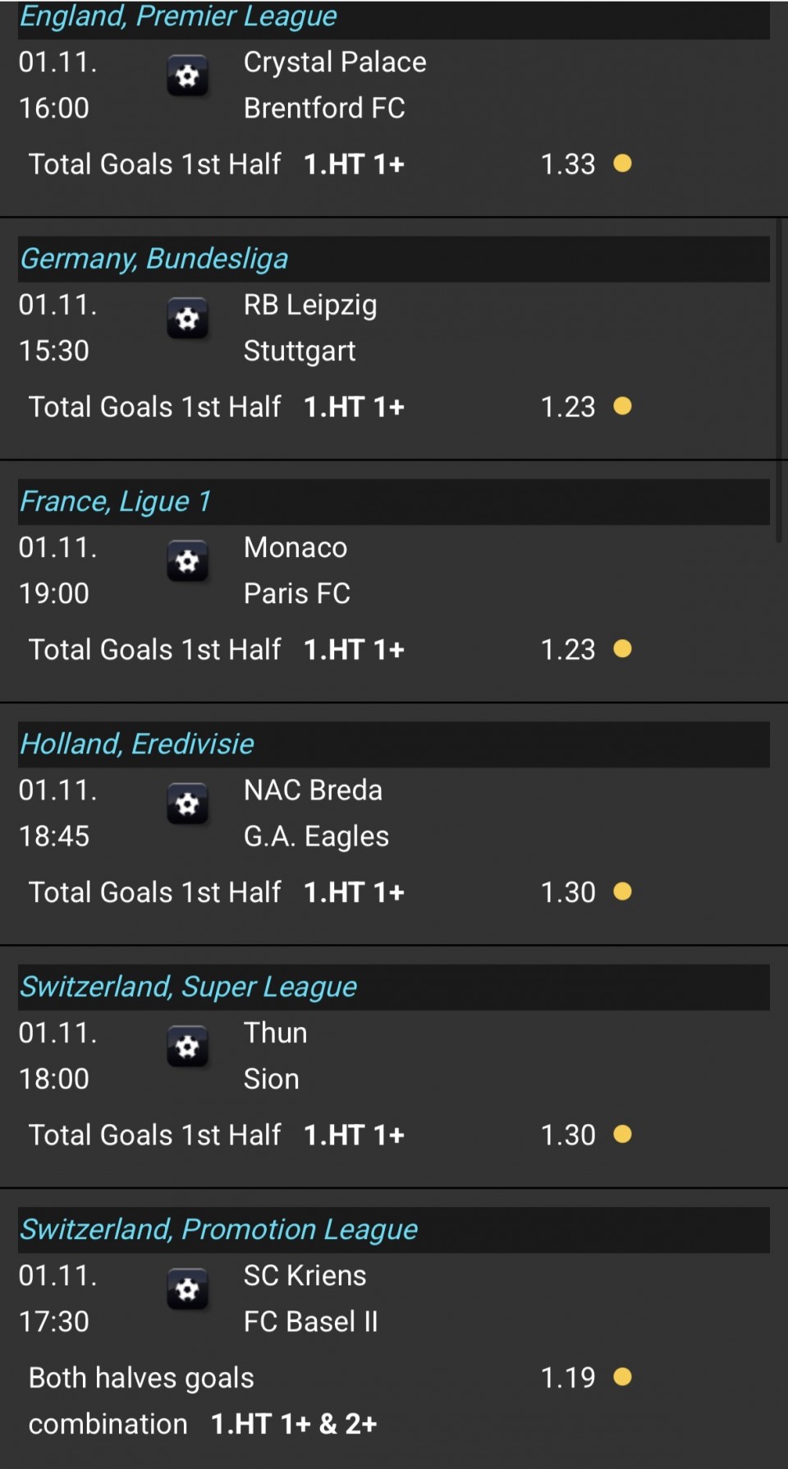Tap yellow status dot for Crystal Palace bet

(x=622, y=163)
